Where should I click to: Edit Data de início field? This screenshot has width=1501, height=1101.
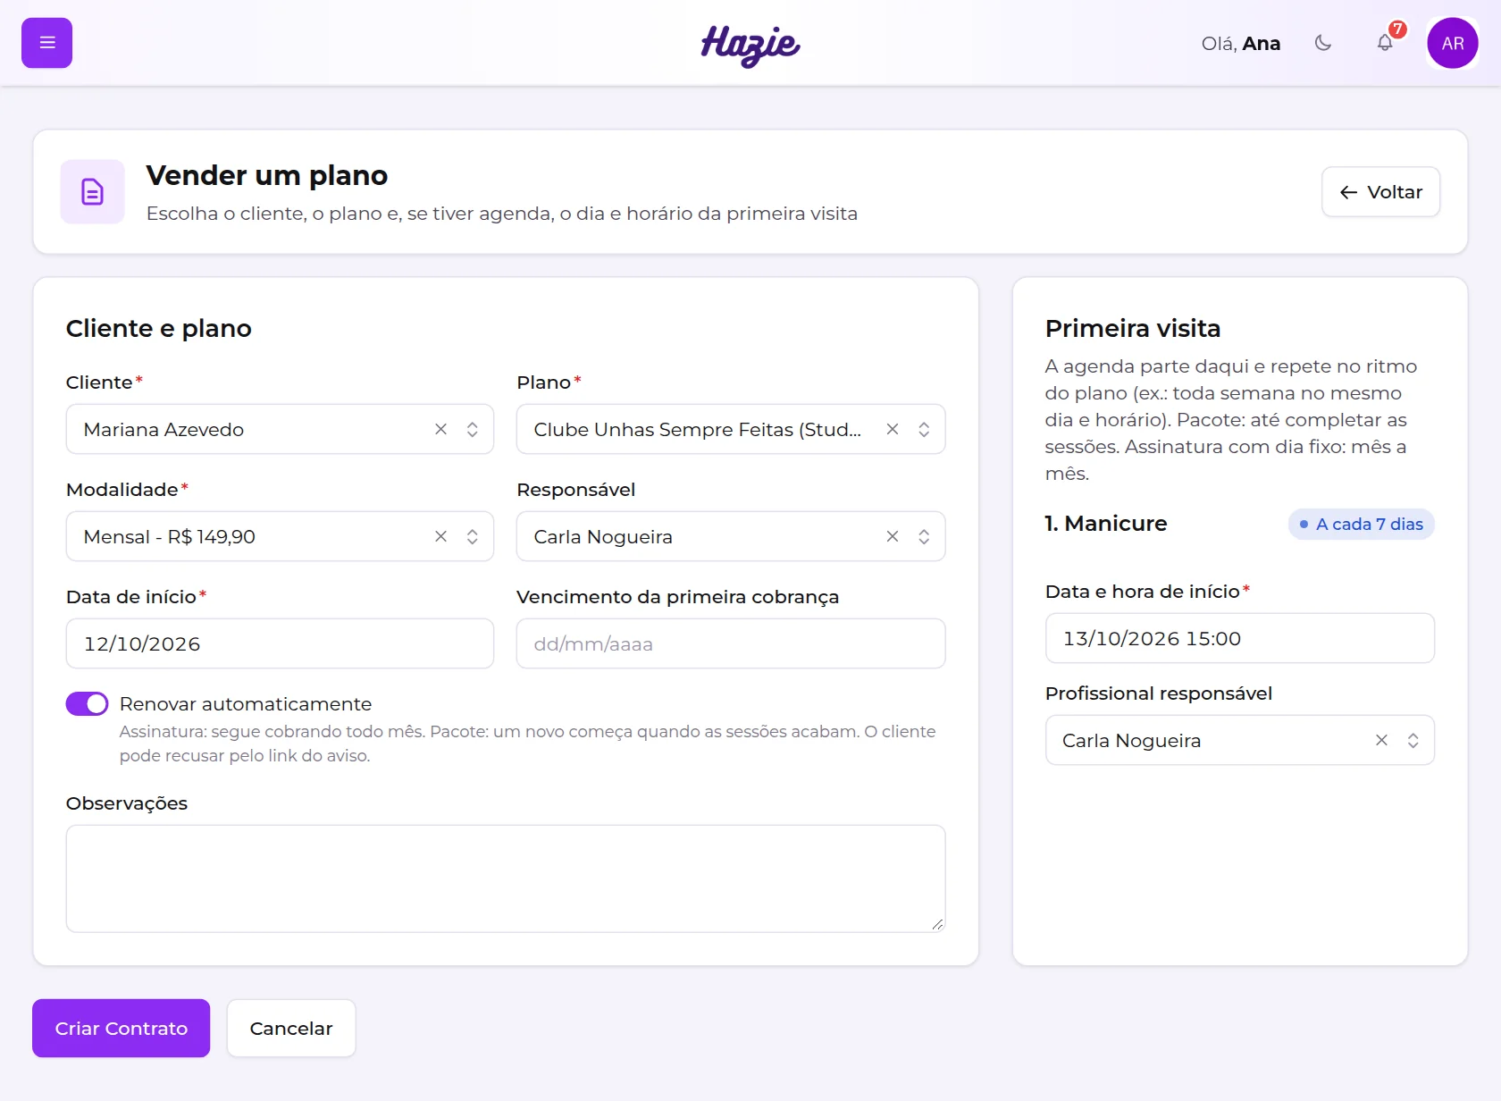(280, 643)
